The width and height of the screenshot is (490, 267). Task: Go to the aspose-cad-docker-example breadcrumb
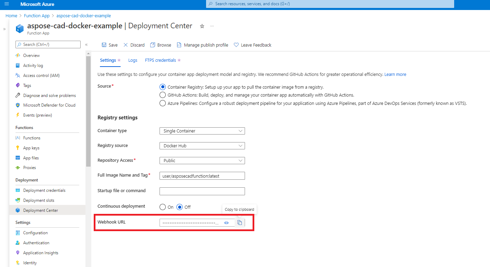tap(84, 16)
